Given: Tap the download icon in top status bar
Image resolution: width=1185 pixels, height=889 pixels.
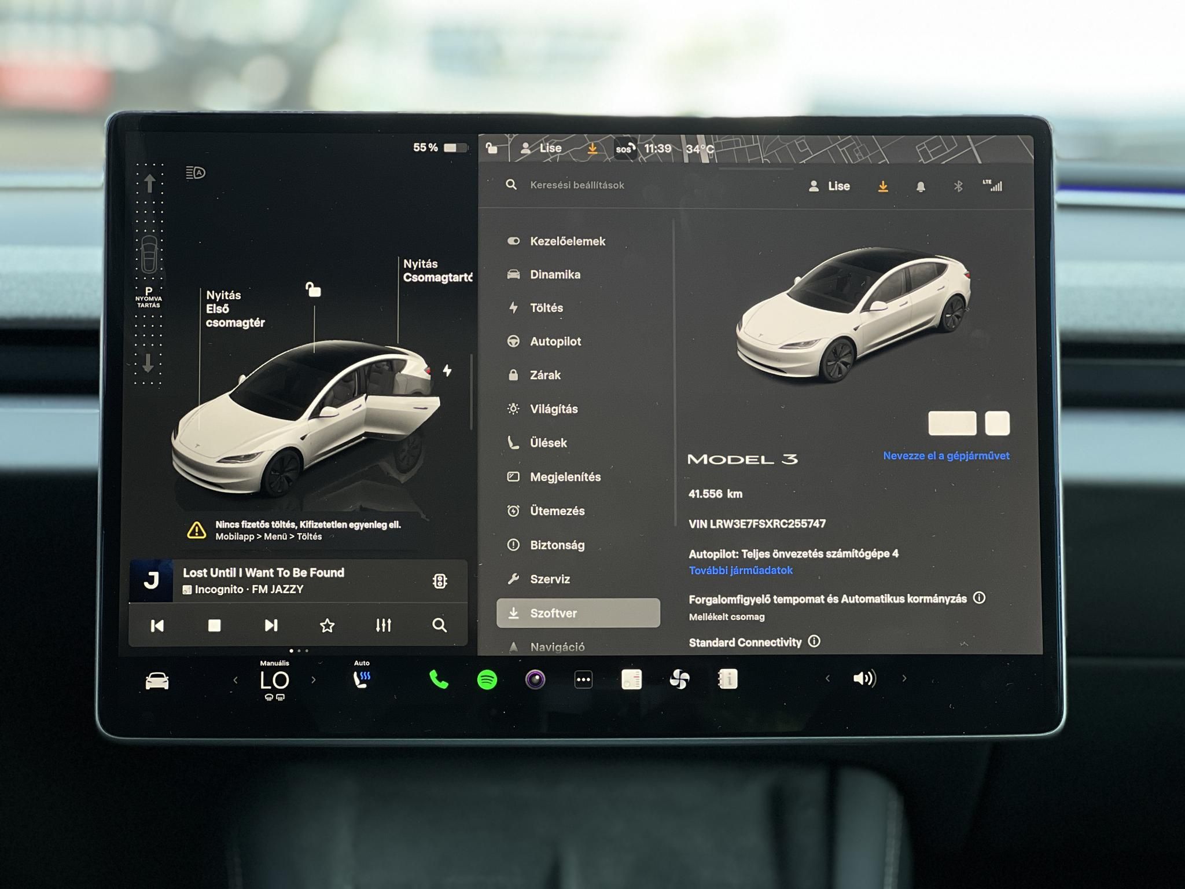Looking at the screenshot, I should 592,149.
